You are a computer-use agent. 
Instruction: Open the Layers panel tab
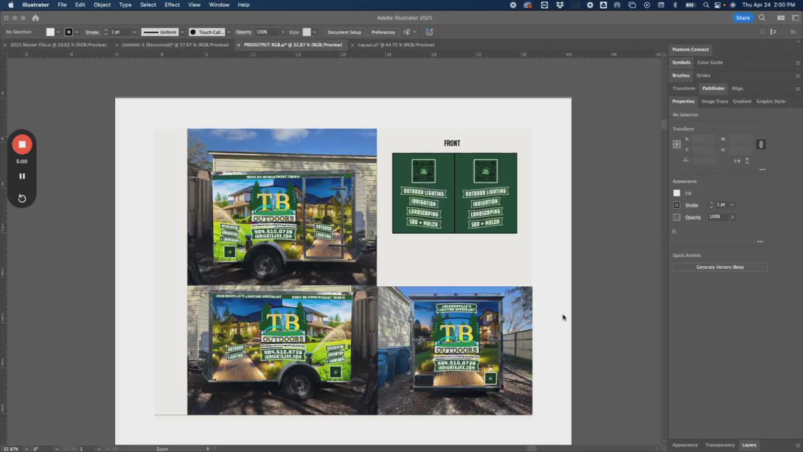[x=749, y=445]
